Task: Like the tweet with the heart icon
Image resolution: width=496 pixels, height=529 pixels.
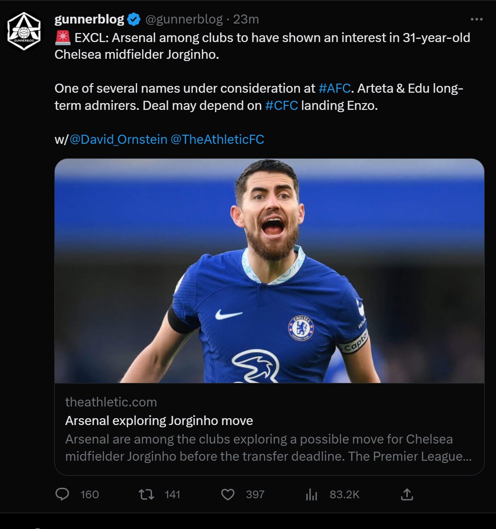Action: (228, 494)
